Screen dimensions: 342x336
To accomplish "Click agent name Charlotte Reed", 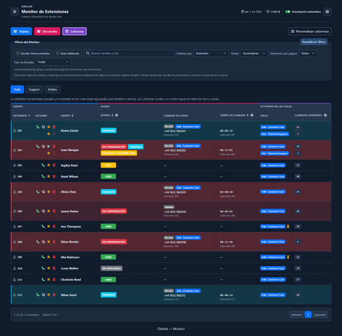I will coord(71,279).
